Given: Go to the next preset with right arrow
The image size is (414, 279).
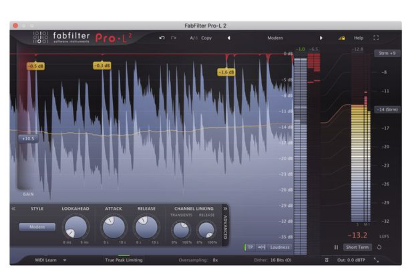Looking at the screenshot, I should 321,38.
